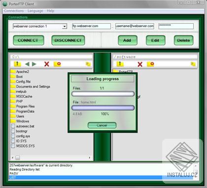Image resolution: width=207 pixels, height=188 pixels.
Task: Click the Files overall progress bar
Action: [103, 94]
